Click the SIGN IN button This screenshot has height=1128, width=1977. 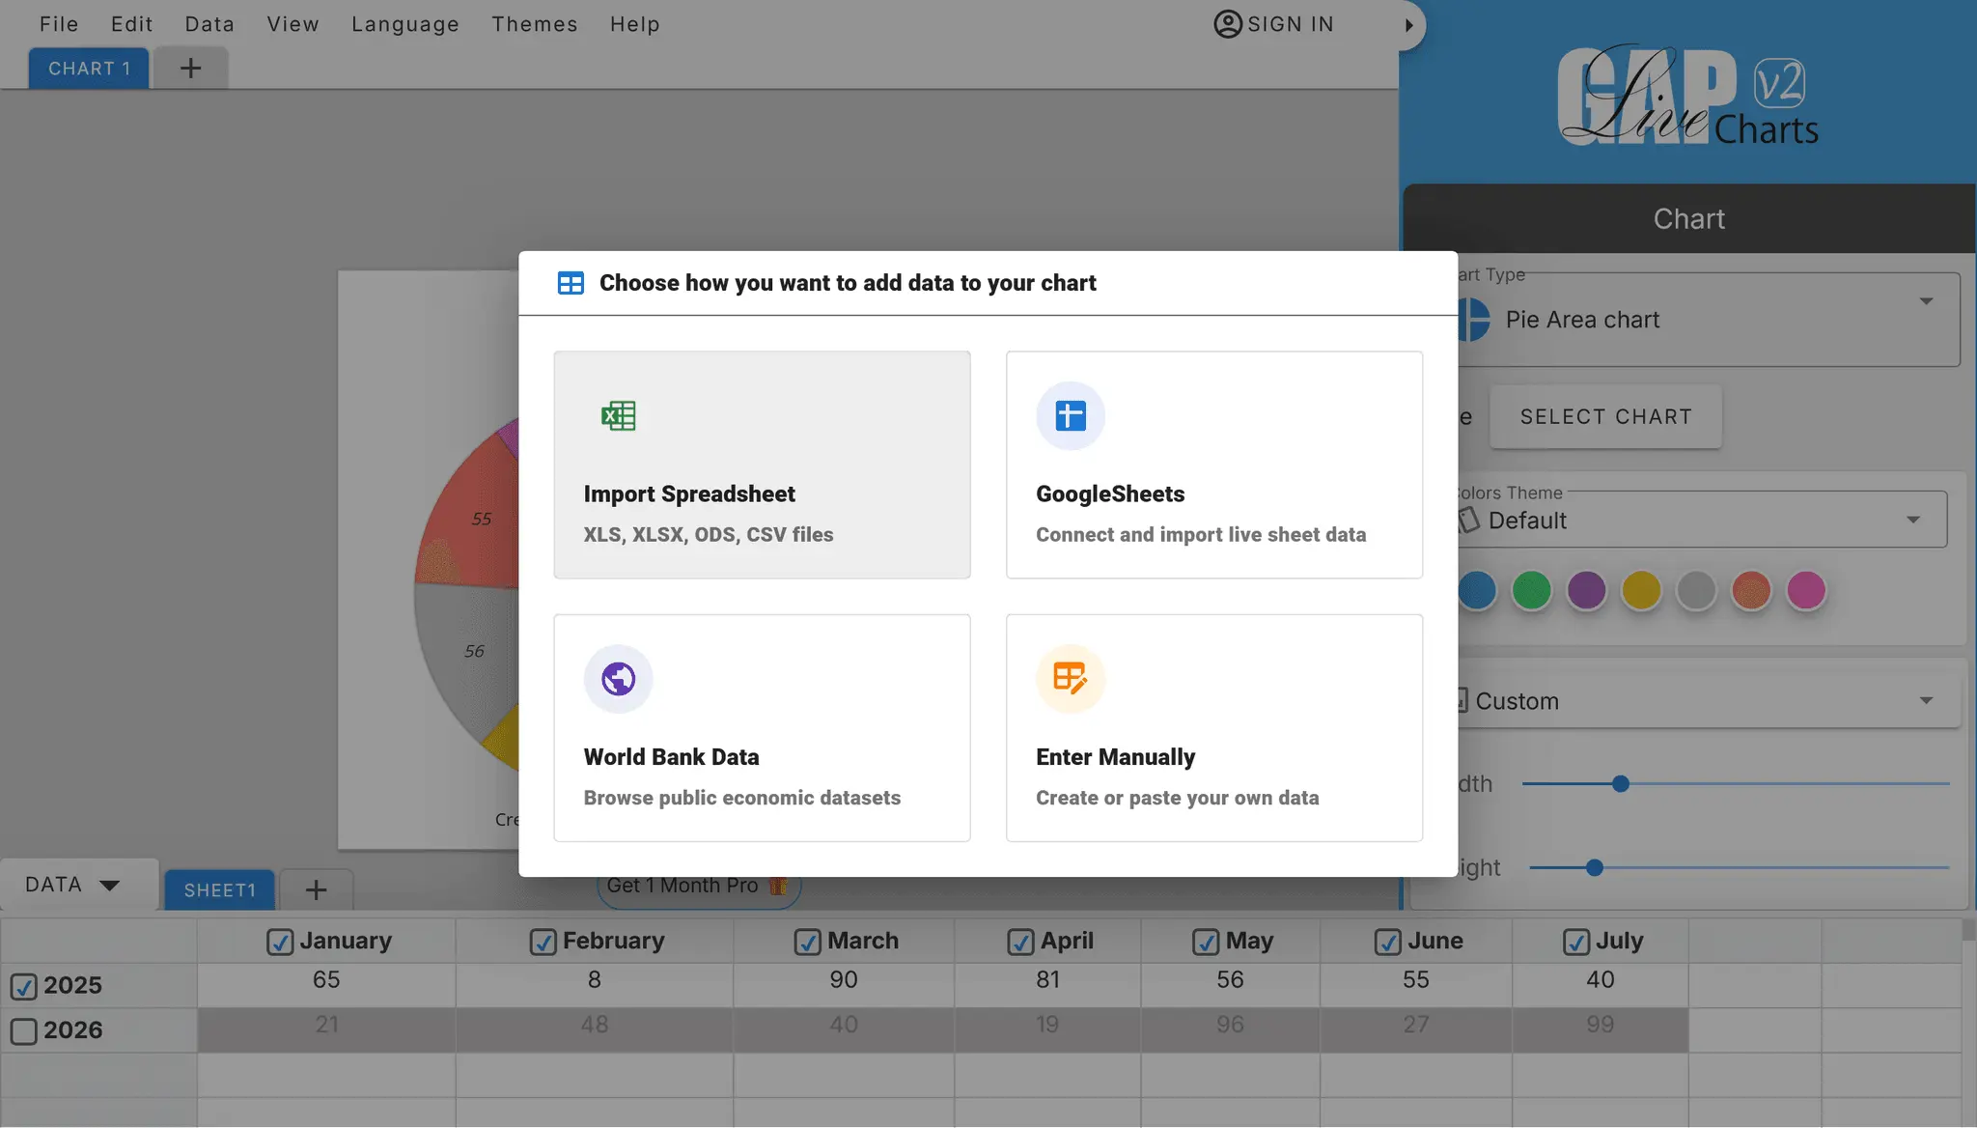pos(1273,24)
